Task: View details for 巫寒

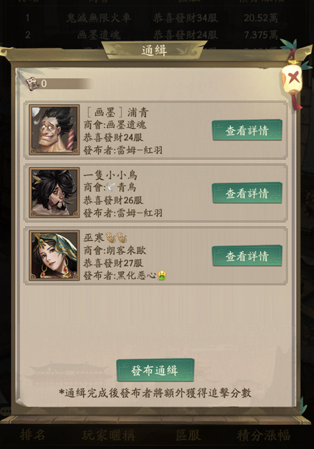Action: tap(247, 256)
